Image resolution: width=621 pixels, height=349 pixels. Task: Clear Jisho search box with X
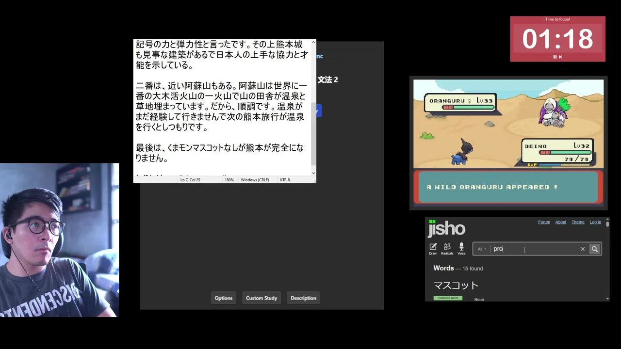click(583, 249)
